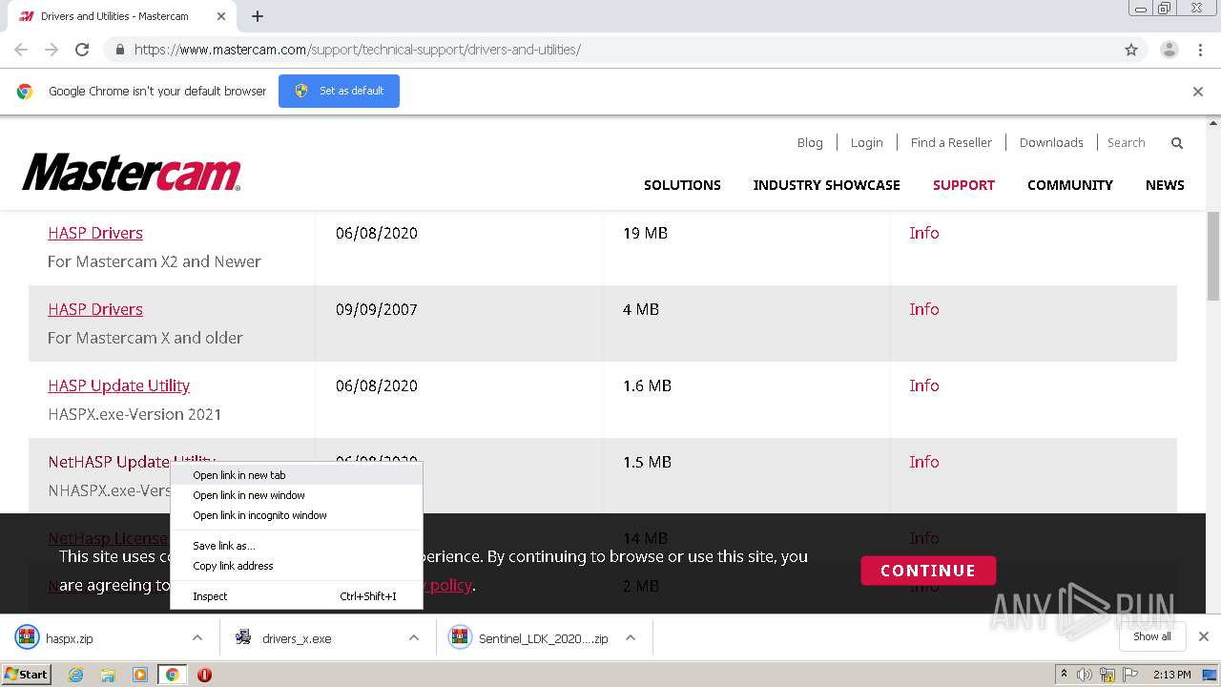Screen dimensions: 1221x687
Task: Open the HASP Update Utility link
Action: pos(119,385)
